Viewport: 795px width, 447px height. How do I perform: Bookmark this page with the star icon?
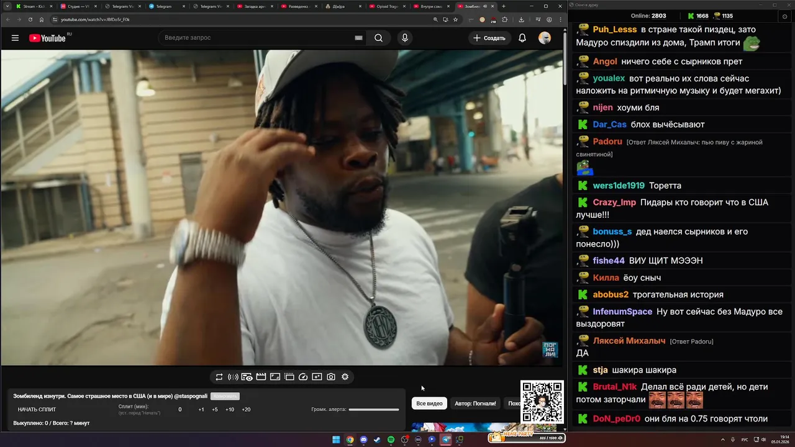(455, 19)
